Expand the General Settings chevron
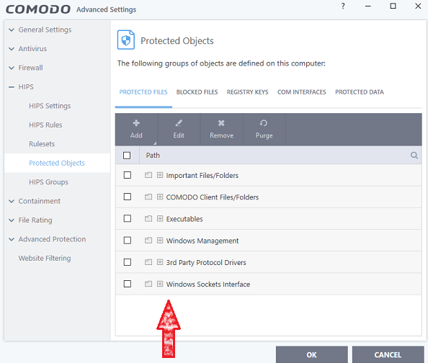Screen dimensions: 428x363 point(12,30)
